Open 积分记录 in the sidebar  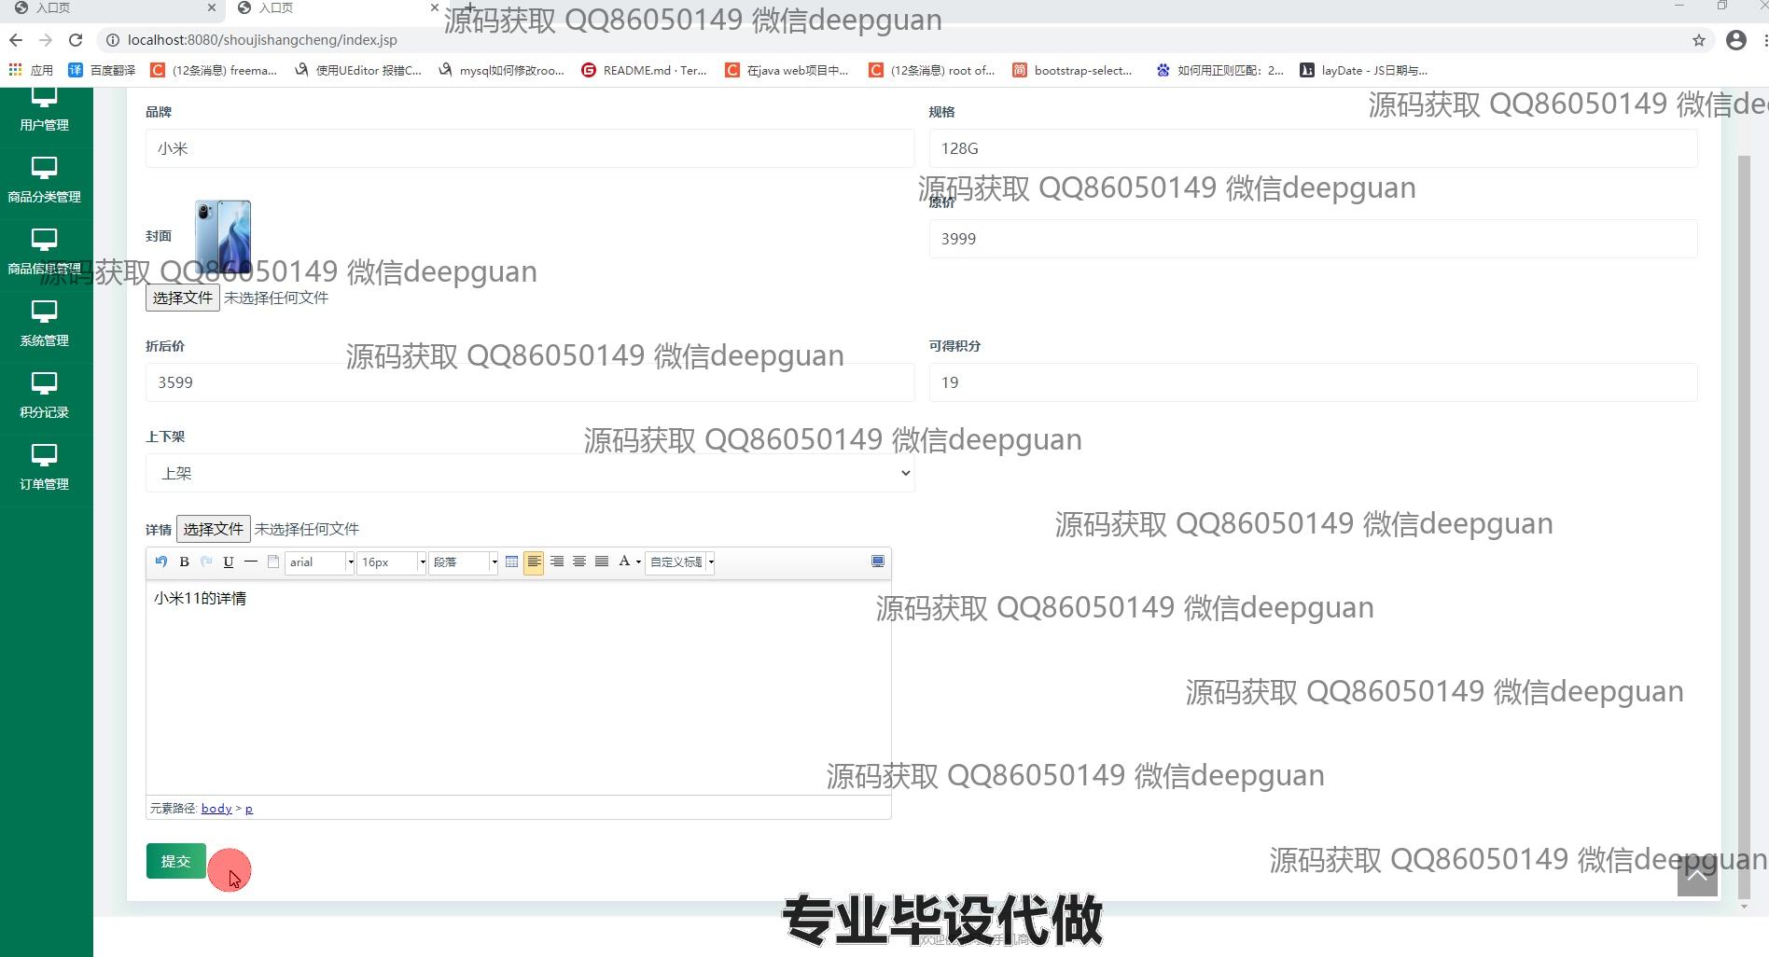(45, 396)
